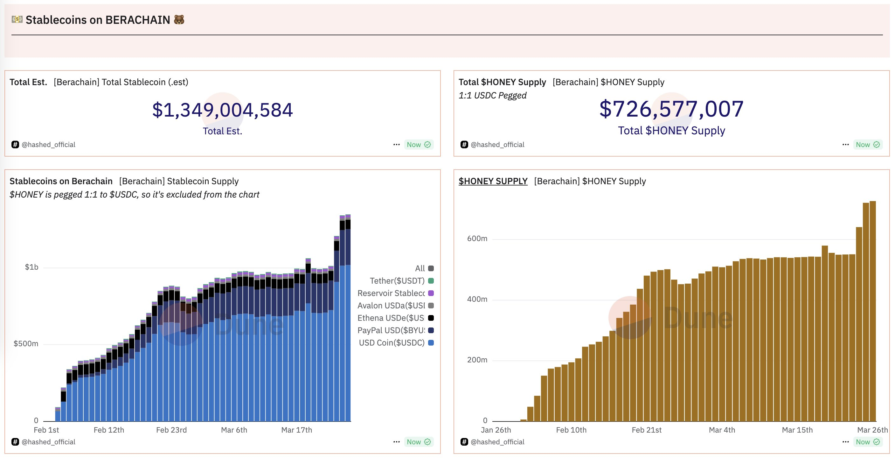Toggle USD Coin($USDC) series in legend
Screen dimensions: 895x458
392,343
